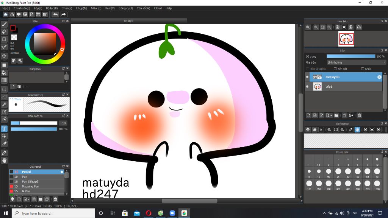The height and width of the screenshot is (218, 388).
Task: Click the speech bubble icon in top toolbar
Action: tap(19, 14)
